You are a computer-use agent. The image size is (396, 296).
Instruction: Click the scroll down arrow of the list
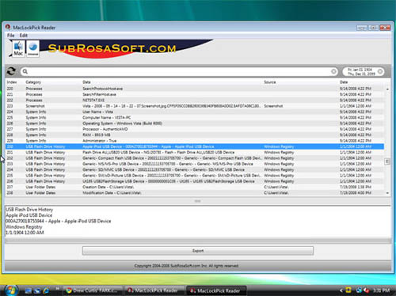coord(387,193)
